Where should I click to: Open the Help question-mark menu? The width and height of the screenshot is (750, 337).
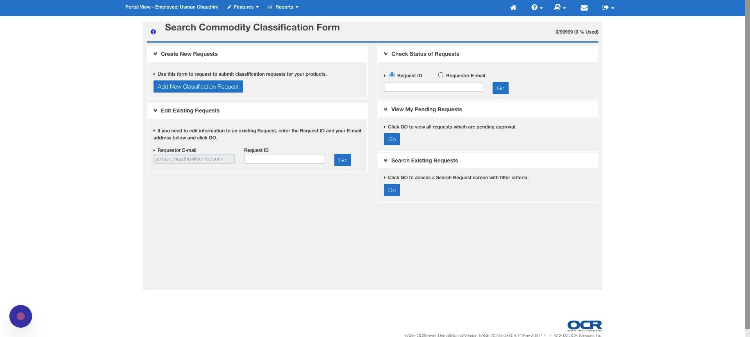[537, 7]
